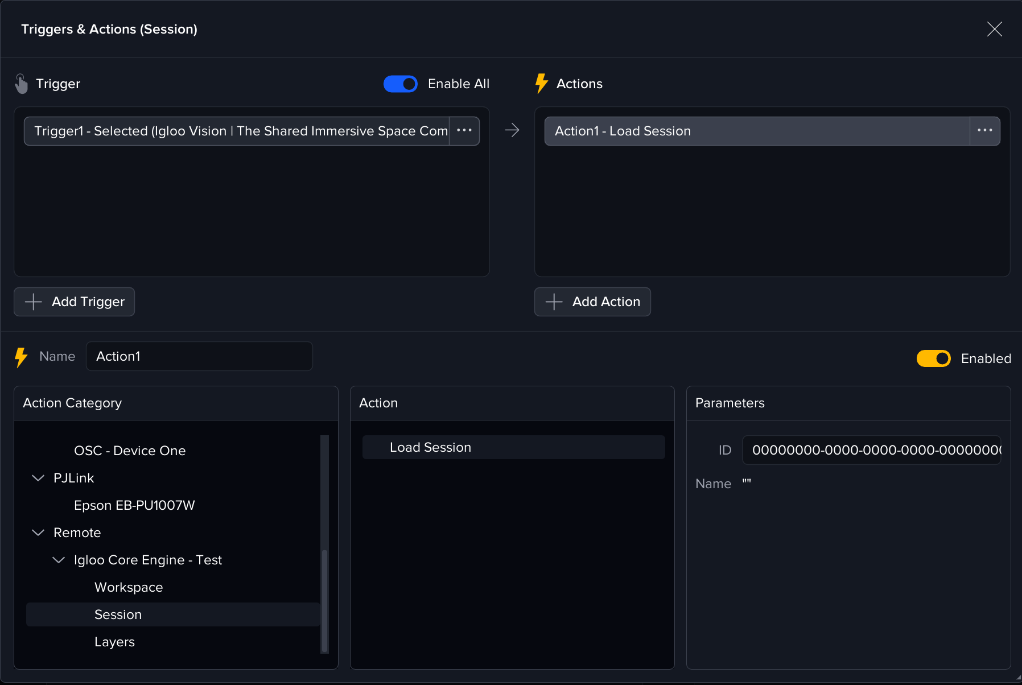Click the arrow between Trigger and Actions

pyautogui.click(x=512, y=130)
